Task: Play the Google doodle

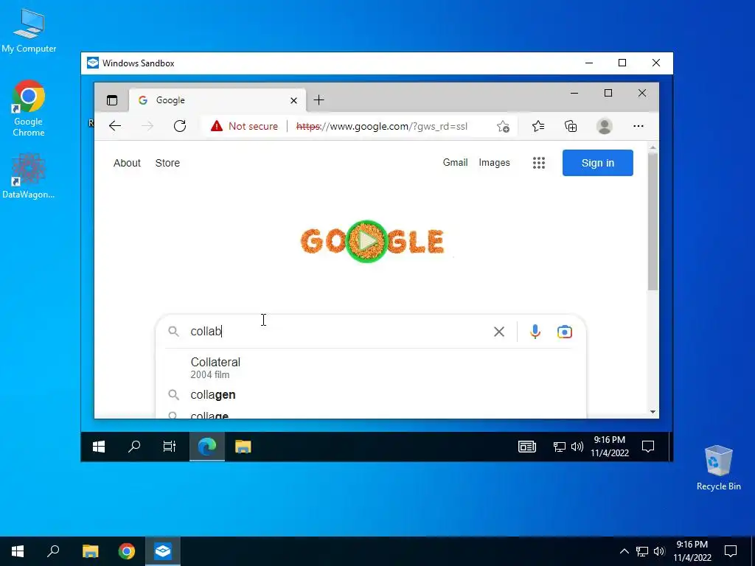Action: pos(367,241)
